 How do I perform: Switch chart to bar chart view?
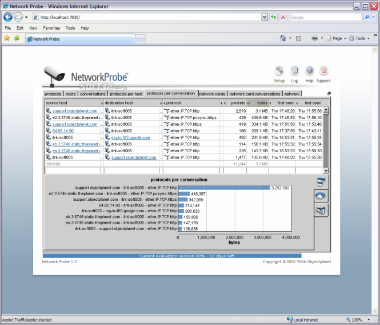pos(321,183)
